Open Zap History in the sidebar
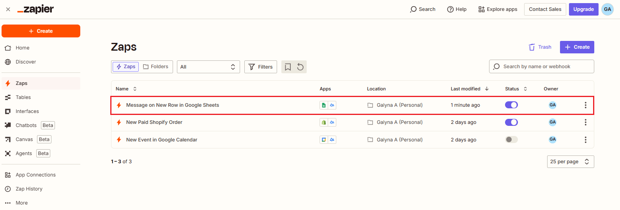Viewport: 620px width, 210px height. pyautogui.click(x=41, y=189)
